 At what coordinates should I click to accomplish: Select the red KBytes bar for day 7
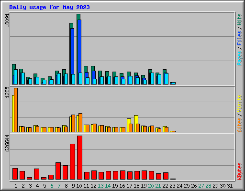click(58, 171)
